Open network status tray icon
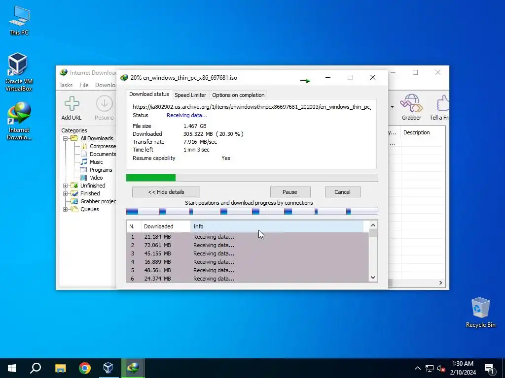This screenshot has width=505, height=378. point(430,368)
